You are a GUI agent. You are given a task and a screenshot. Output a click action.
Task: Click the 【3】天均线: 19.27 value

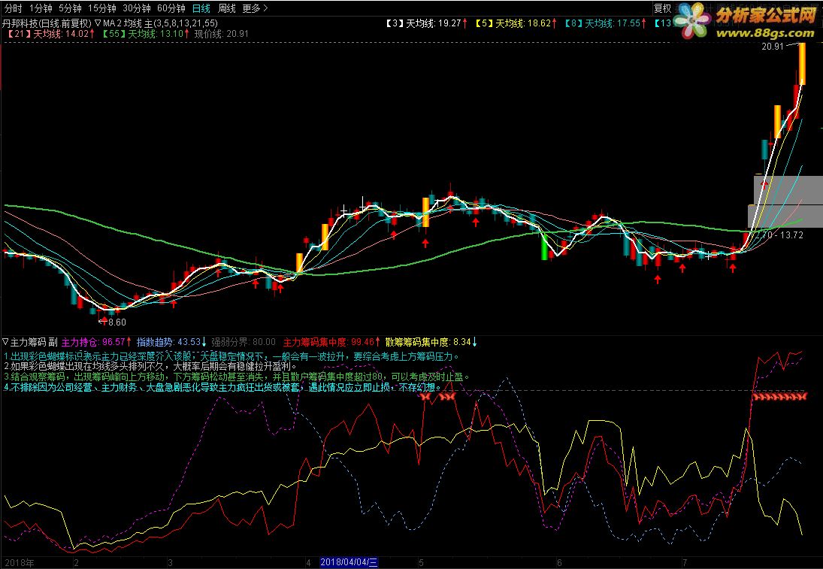click(x=425, y=23)
